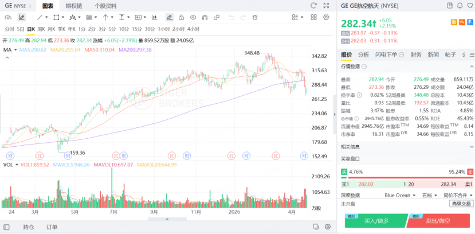Click the 卖出/做空 button

tap(438, 221)
